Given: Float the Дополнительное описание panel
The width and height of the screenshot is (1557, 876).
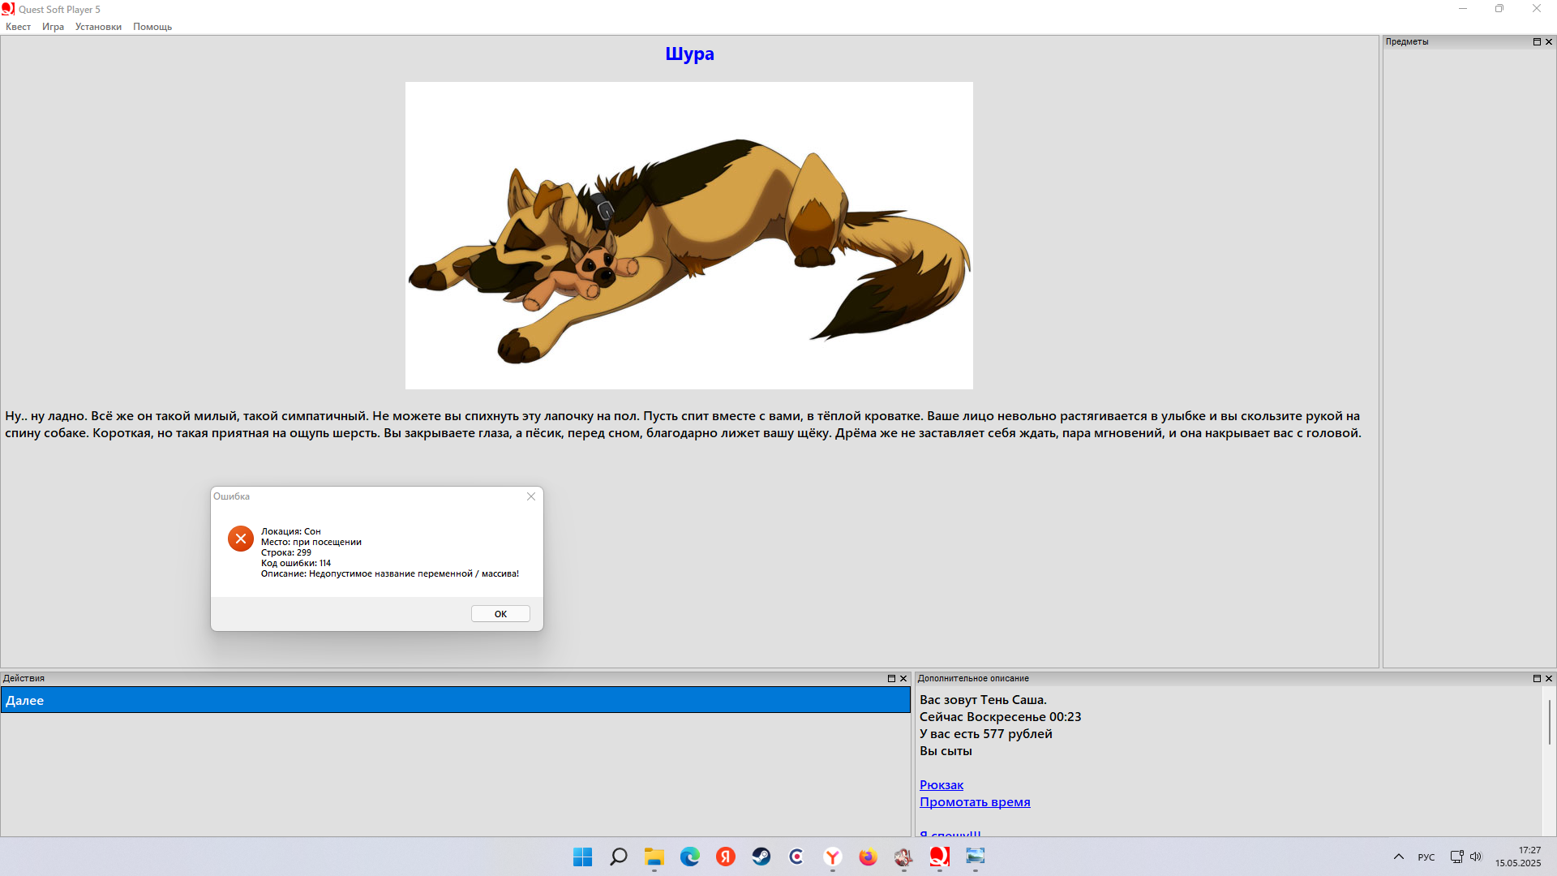Looking at the screenshot, I should point(1537,678).
